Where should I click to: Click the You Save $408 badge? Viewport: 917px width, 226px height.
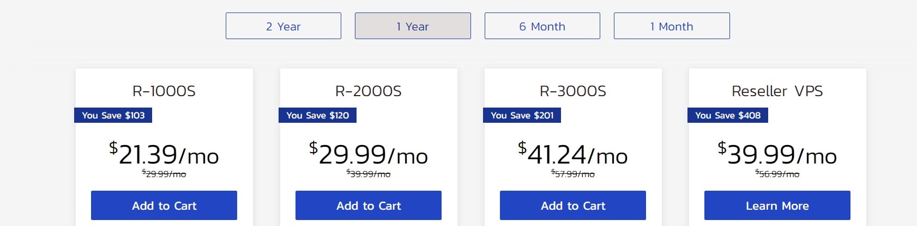tap(728, 115)
